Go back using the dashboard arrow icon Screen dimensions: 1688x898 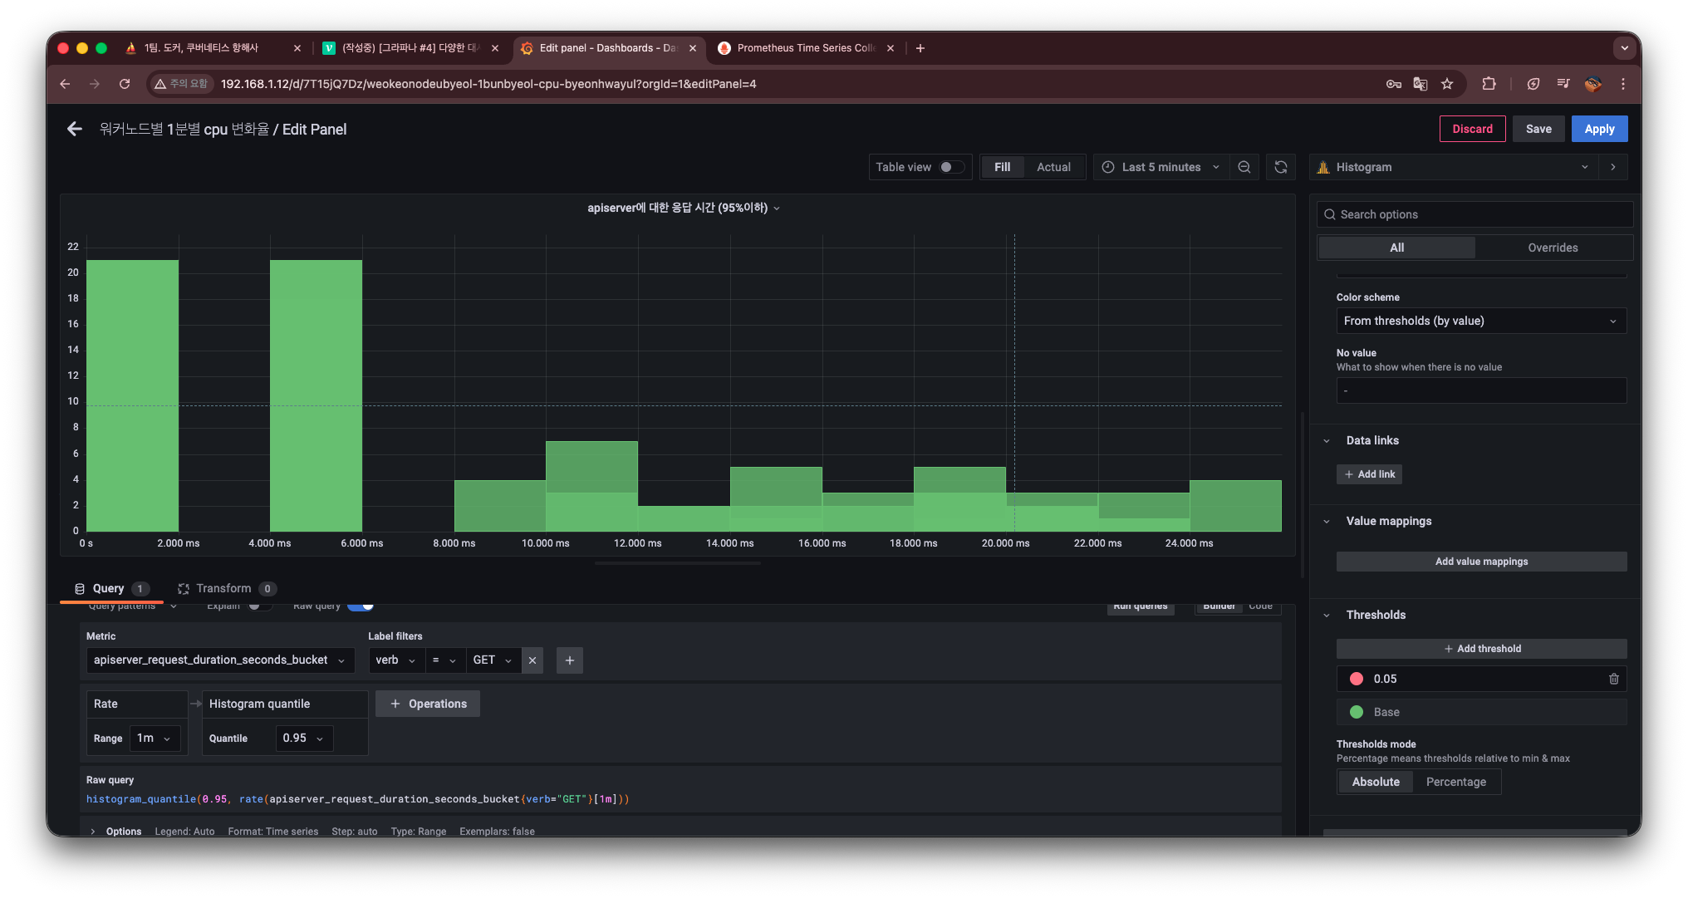pyautogui.click(x=75, y=129)
